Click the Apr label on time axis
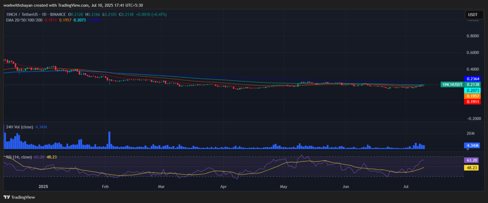This screenshot has height=203, width=488. (x=223, y=187)
